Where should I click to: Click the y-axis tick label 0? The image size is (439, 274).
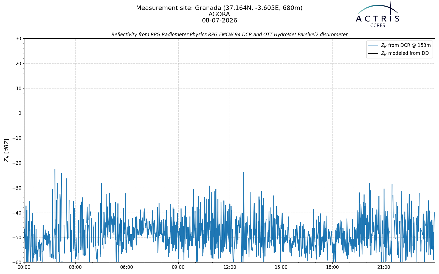[20, 113]
